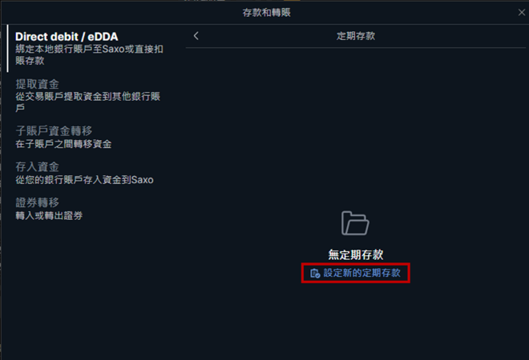Click the white active indicator beside Direct debit
529x360 pixels.
click(7, 49)
